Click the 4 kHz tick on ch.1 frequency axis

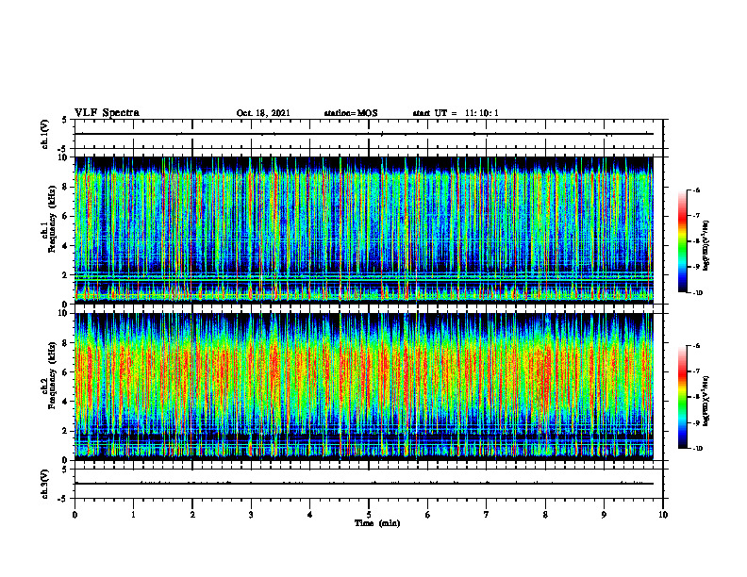coord(65,246)
